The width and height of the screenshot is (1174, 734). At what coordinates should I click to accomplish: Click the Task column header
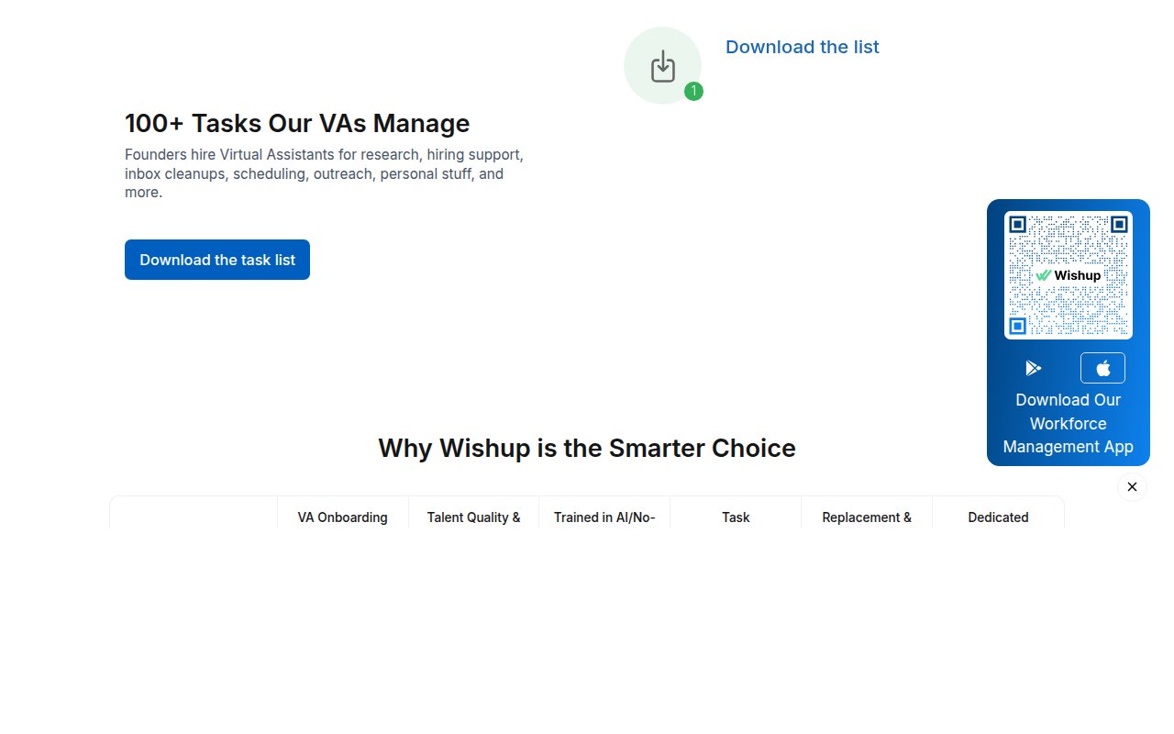[x=736, y=517]
